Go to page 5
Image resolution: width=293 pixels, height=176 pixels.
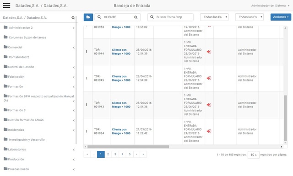[130, 154]
